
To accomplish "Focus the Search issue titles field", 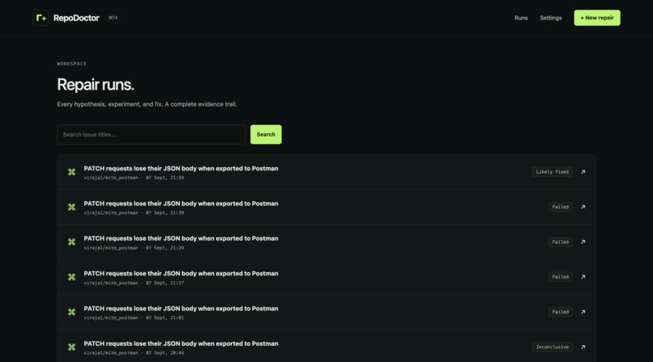I will pos(152,134).
